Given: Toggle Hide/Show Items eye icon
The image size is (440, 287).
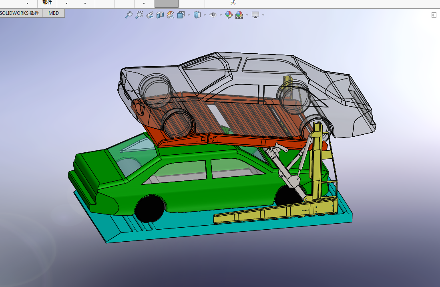Looking at the screenshot, I should pos(213,15).
